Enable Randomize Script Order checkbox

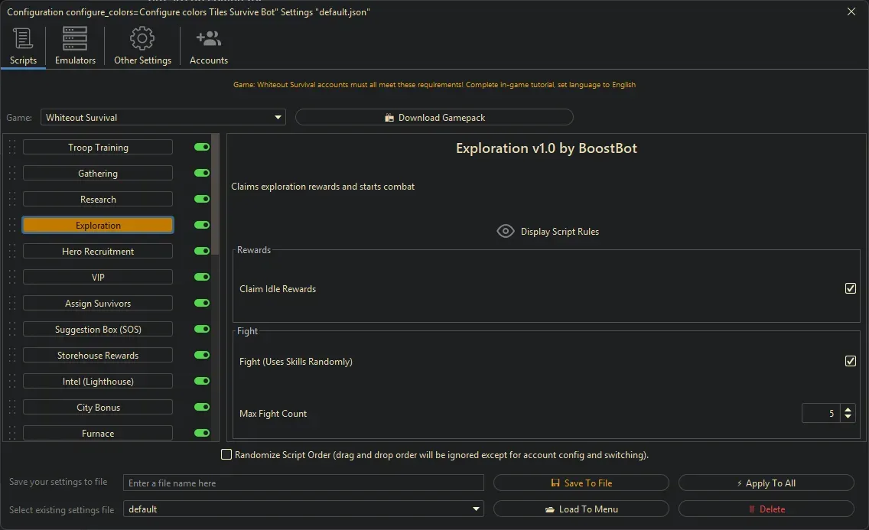pos(226,455)
